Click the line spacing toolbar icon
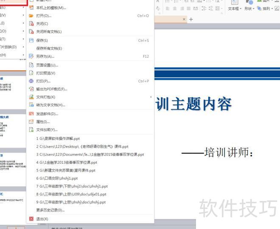 tap(204, 8)
